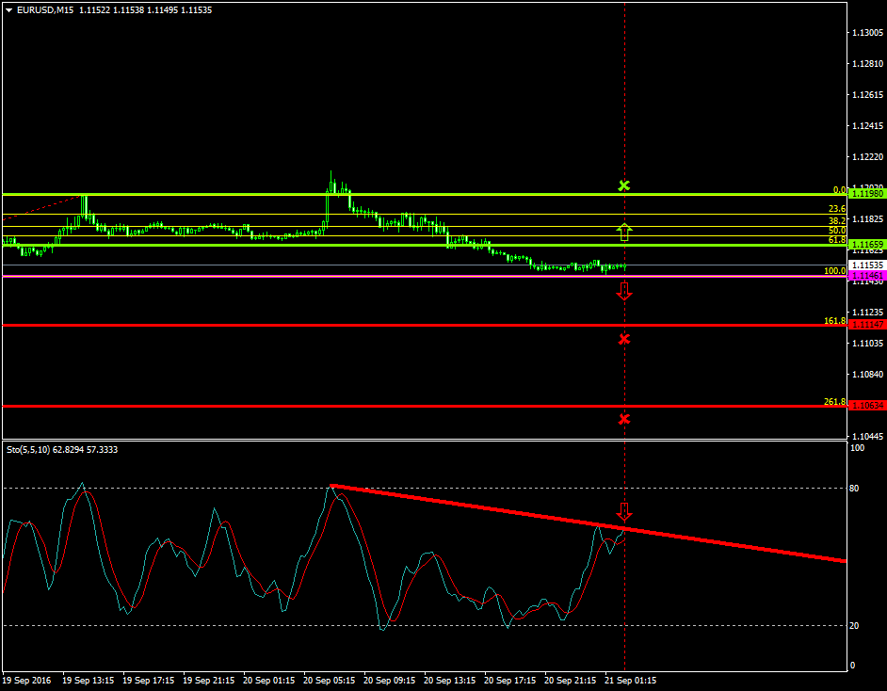
Task: Click the magenta 1.11451 price label
Action: pos(866,276)
